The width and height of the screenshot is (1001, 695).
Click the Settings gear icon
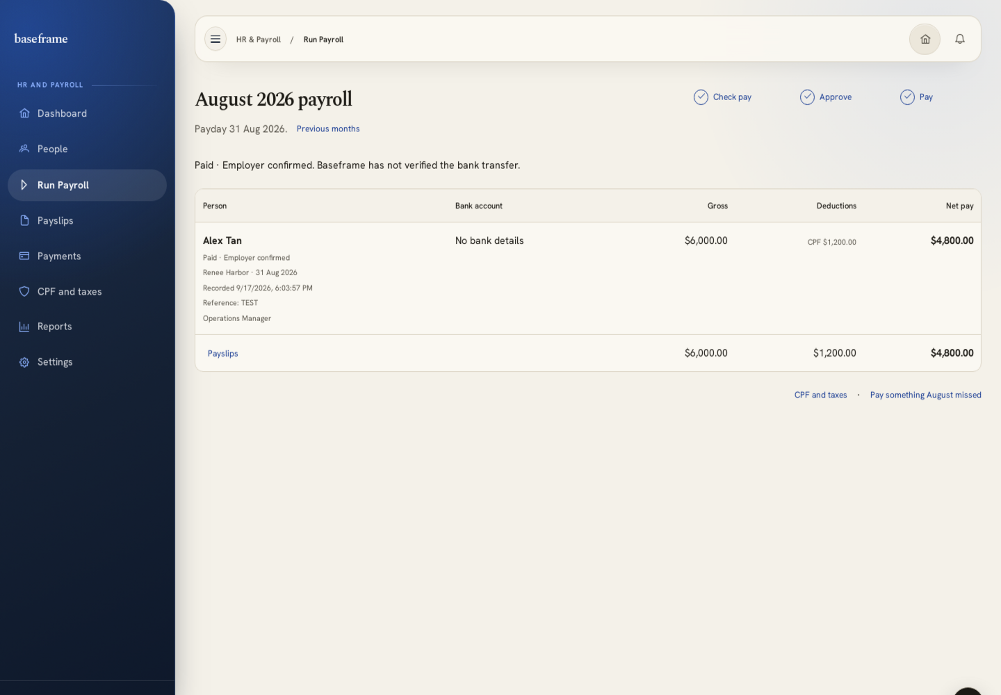coord(24,362)
